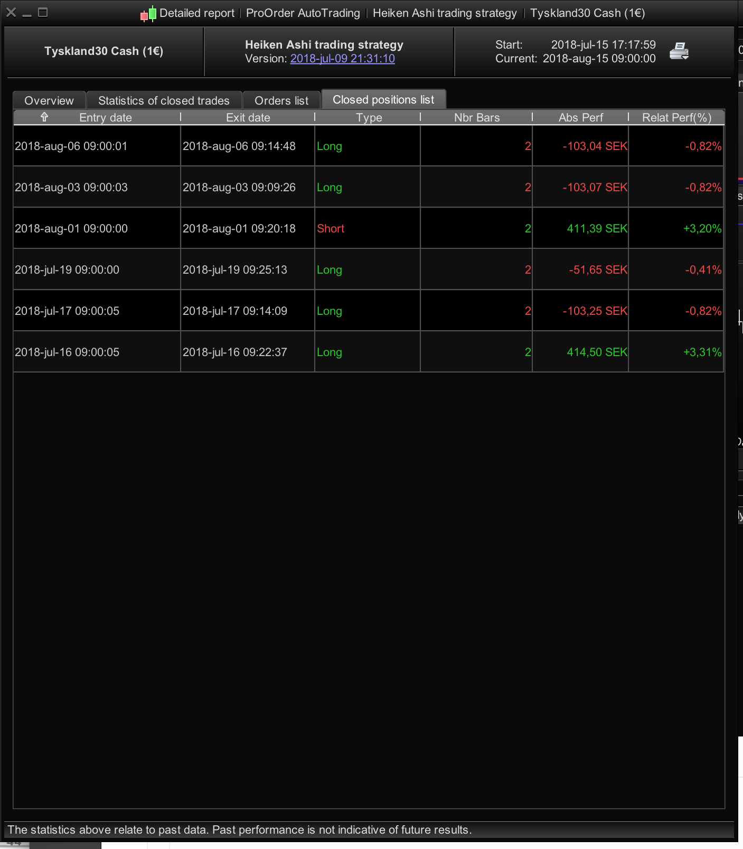The height and width of the screenshot is (849, 743).
Task: Sort by Exit date column header
Action: click(x=248, y=117)
